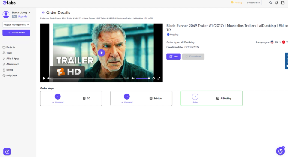Click the Pro badge
288x157 pixels.
coord(14,17)
